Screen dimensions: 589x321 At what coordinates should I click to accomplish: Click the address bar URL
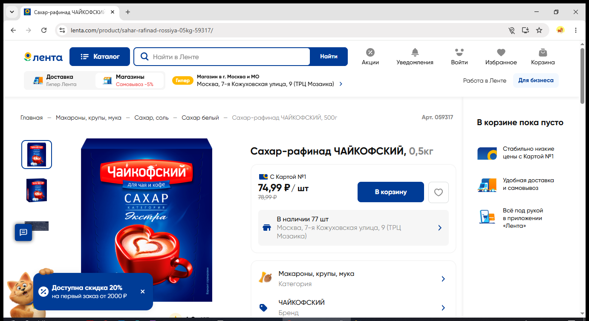142,30
